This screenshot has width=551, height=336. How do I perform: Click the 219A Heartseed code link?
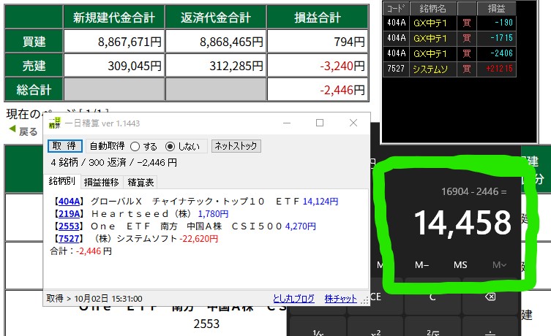70,213
